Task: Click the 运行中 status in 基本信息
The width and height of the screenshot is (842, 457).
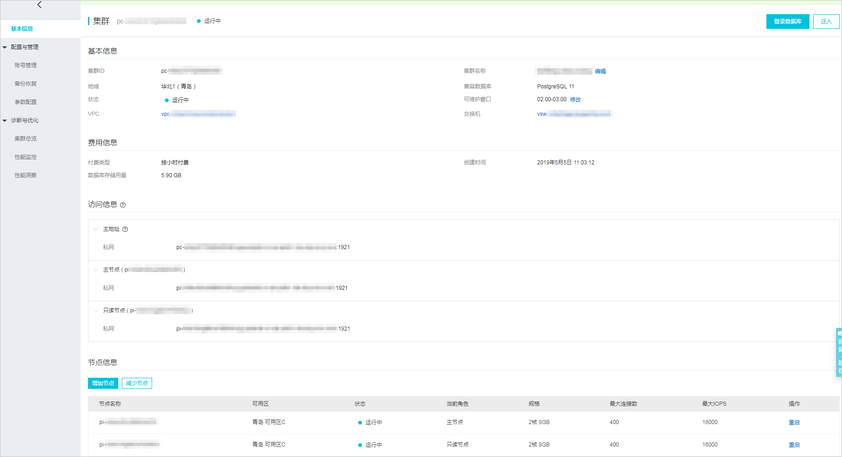Action: (177, 100)
